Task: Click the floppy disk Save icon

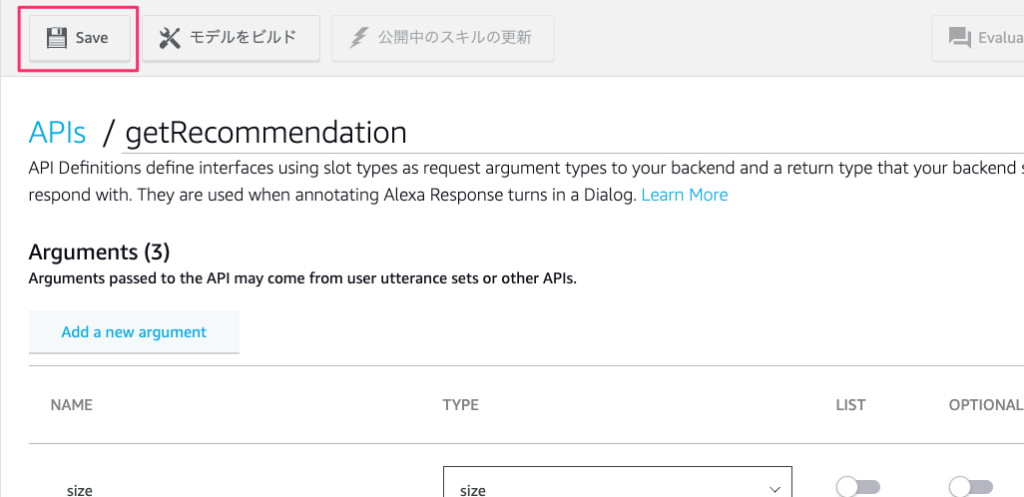Action: tap(57, 38)
